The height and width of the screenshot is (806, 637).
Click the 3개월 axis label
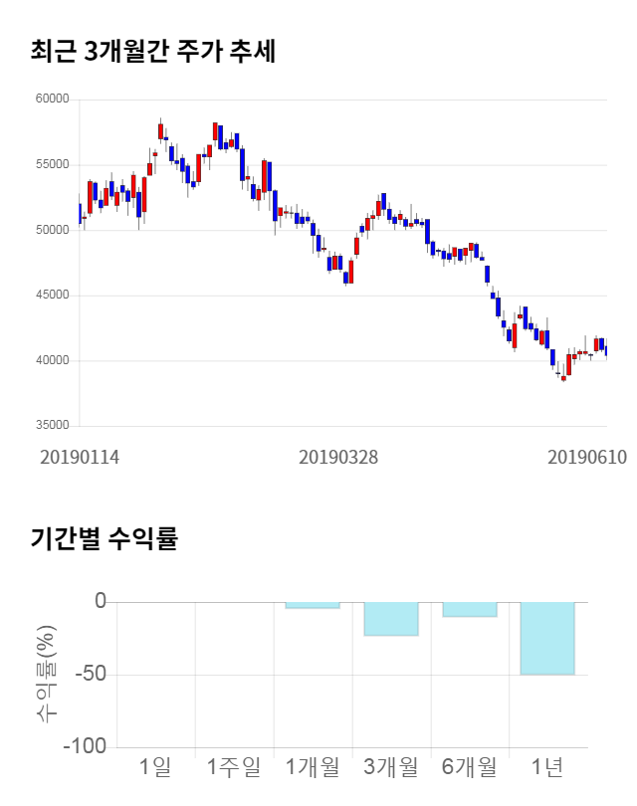[x=390, y=767]
